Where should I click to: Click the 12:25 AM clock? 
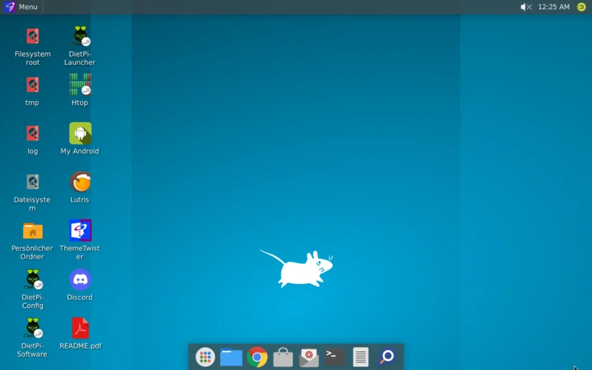(553, 7)
